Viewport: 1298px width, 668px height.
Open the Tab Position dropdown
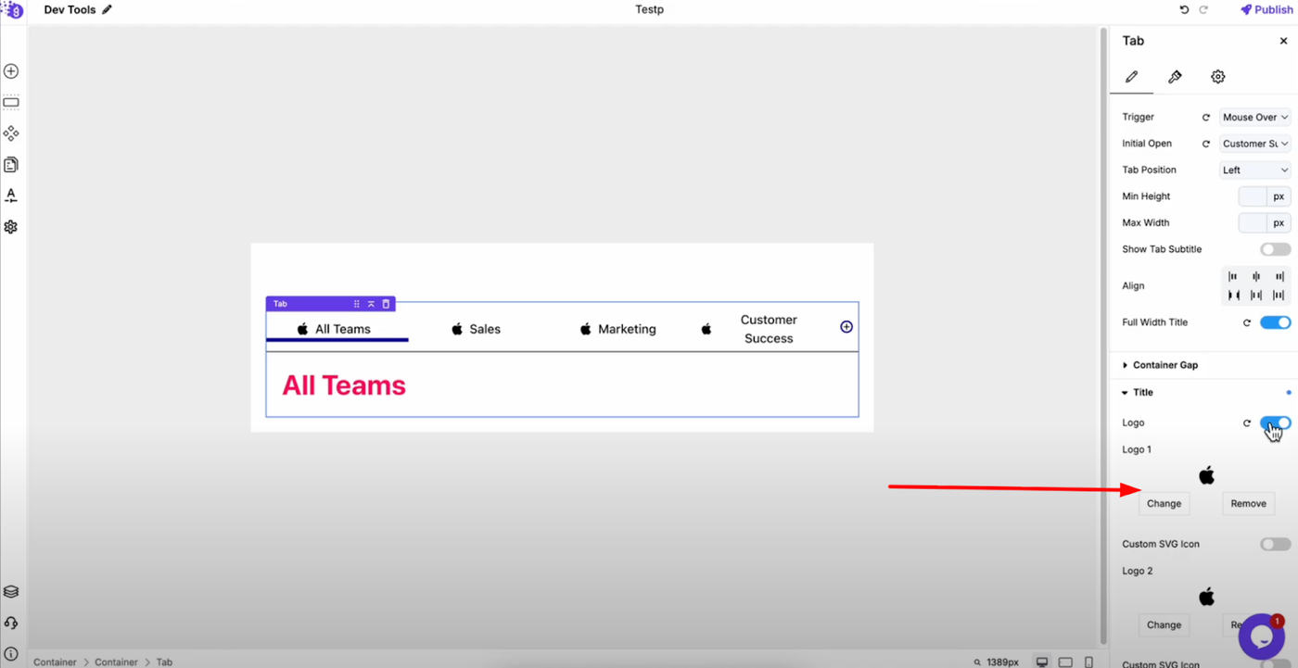coord(1255,170)
